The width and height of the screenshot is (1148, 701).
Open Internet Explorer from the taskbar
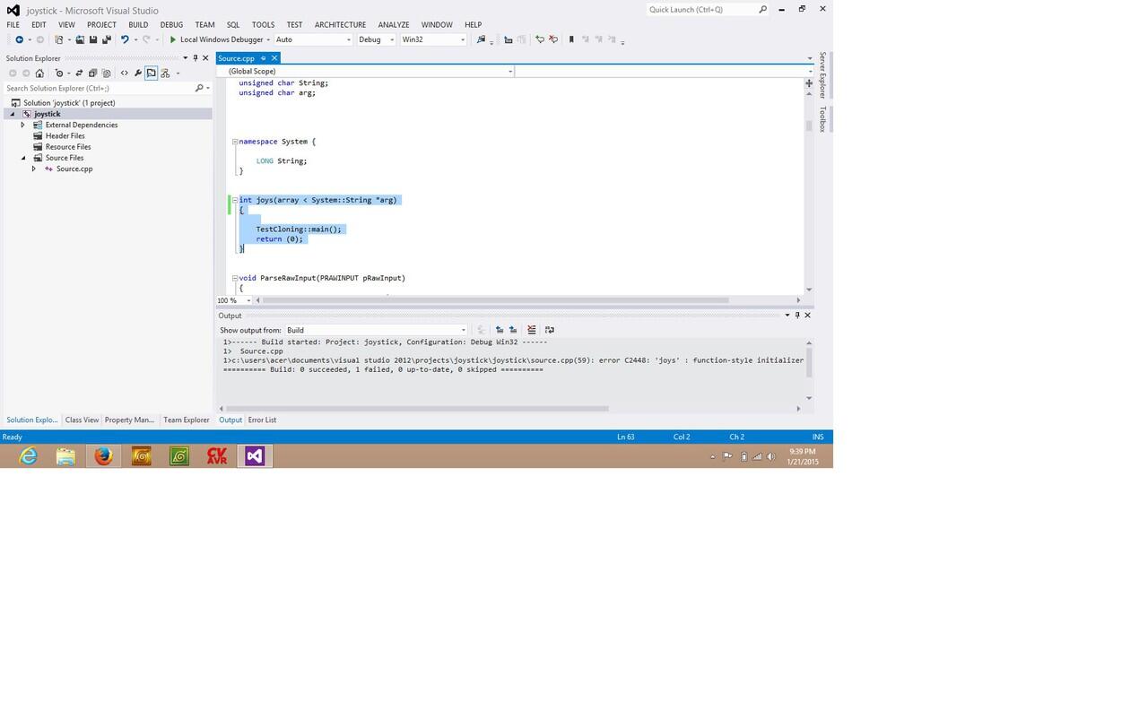coord(29,456)
